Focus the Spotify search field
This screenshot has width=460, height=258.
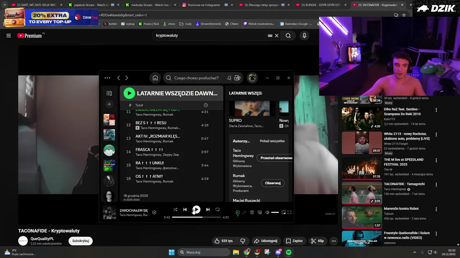click(x=196, y=78)
